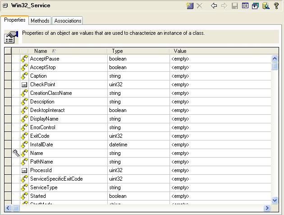Open the Associations tab

(68, 21)
